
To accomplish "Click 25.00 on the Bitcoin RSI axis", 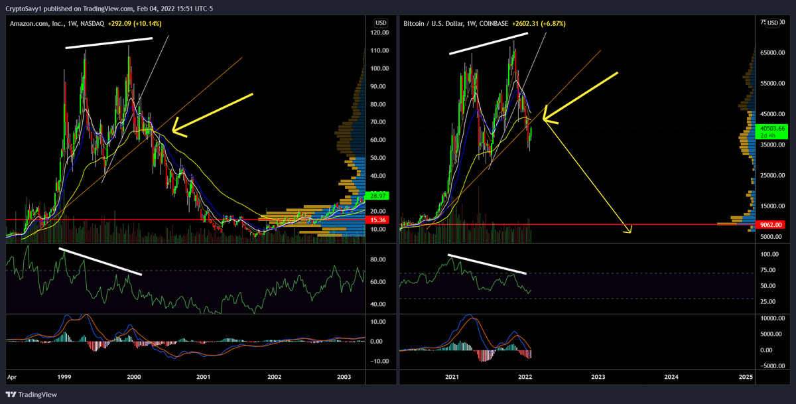I will click(x=769, y=302).
